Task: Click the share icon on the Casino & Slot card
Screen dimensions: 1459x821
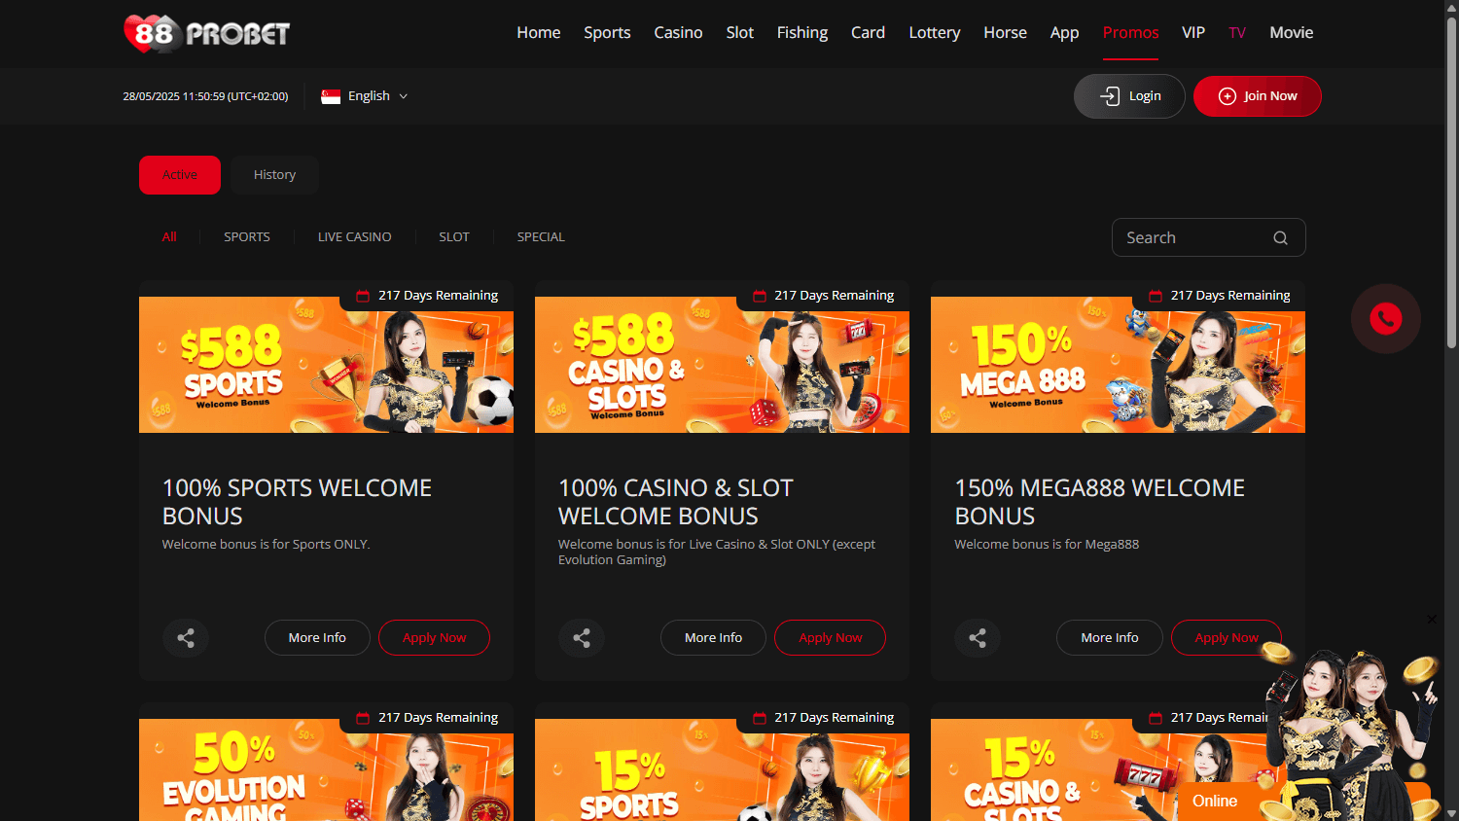Action: pyautogui.click(x=581, y=637)
